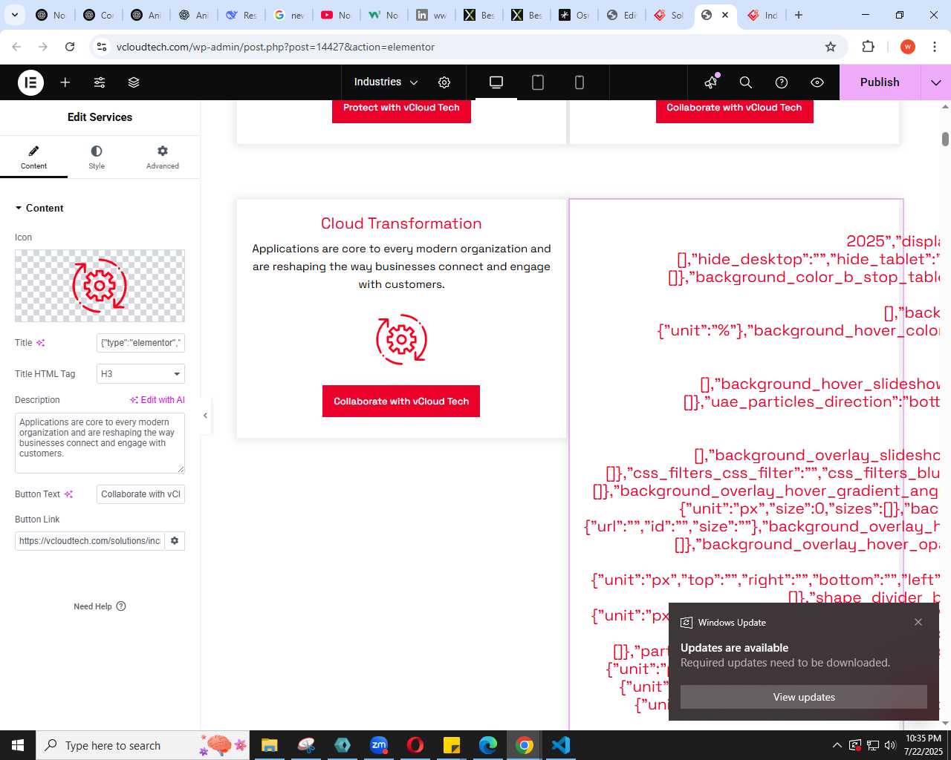View site information icon in address bar
951x760 pixels.
click(x=102, y=47)
